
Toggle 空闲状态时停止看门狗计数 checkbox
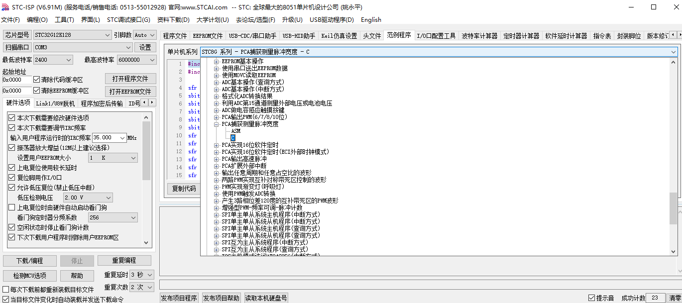point(12,227)
